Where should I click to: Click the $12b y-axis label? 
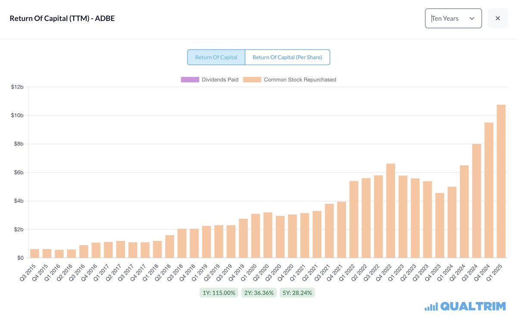(17, 87)
